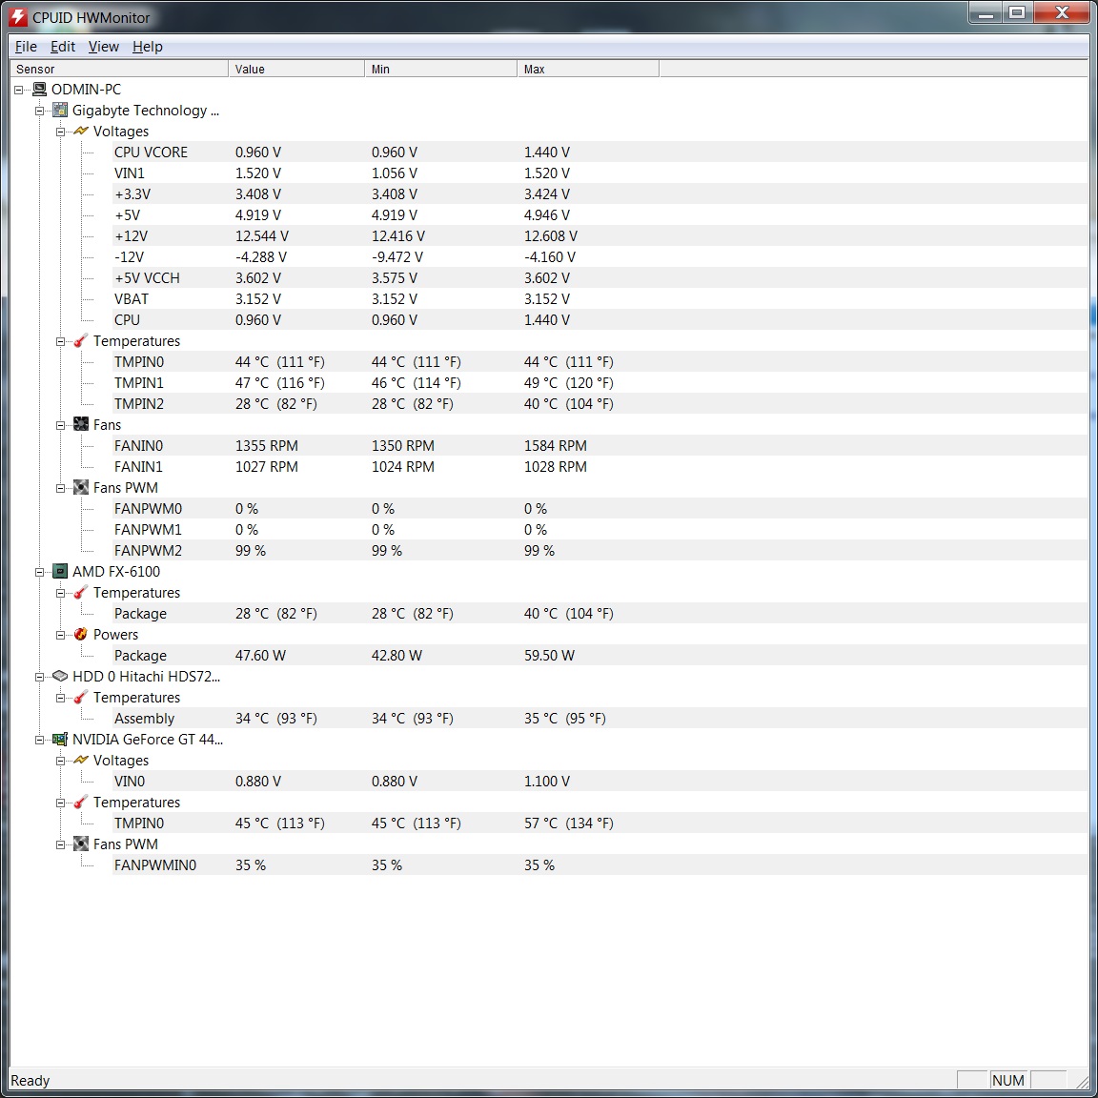Screen dimensions: 1098x1098
Task: Collapse the motherboard Fans PWM node
Action: [x=60, y=488]
